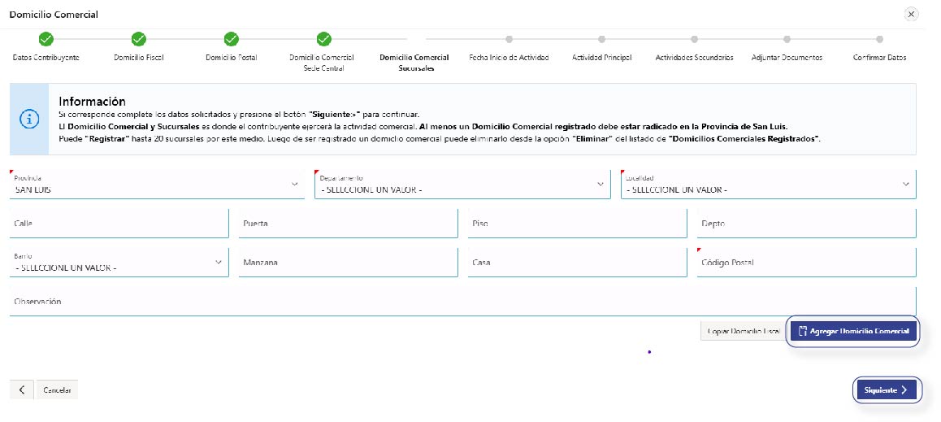This screenshot has width=941, height=422.
Task: Close the Domicilio Comercial dialog
Action: click(911, 15)
